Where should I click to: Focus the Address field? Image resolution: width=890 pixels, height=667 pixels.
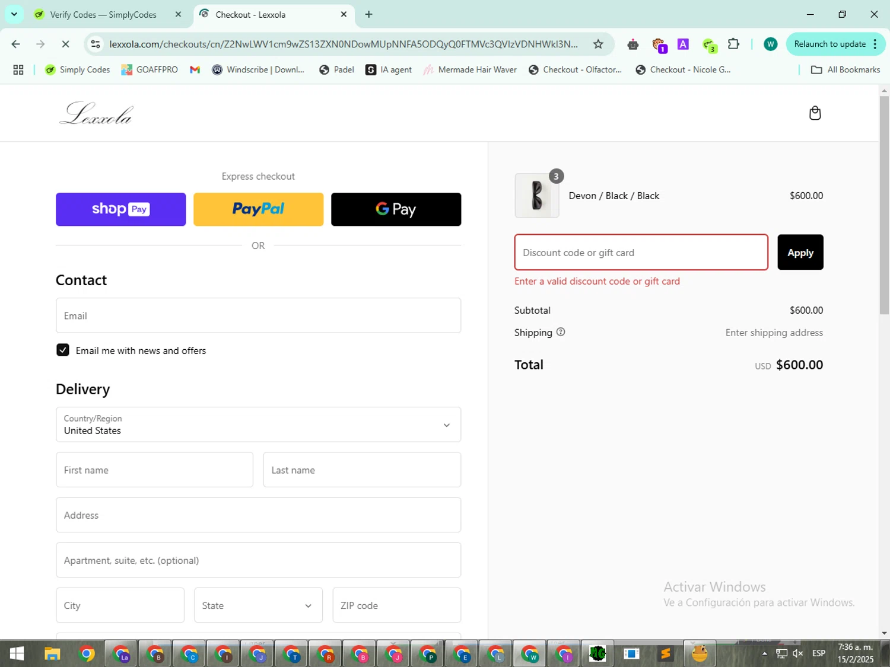258,515
